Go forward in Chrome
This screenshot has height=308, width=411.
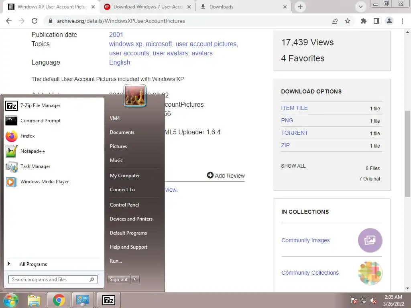(22, 21)
